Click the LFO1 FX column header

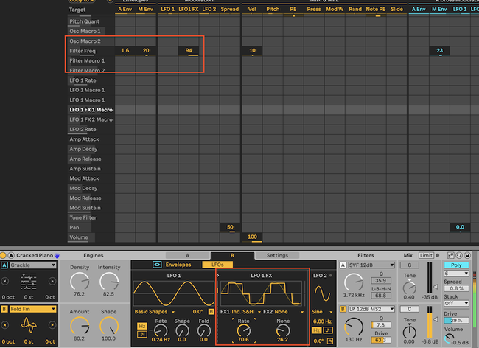point(189,9)
